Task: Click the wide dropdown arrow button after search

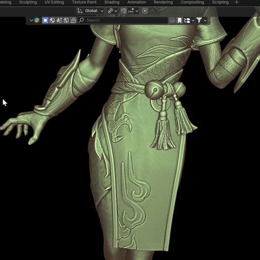Action: point(172,21)
